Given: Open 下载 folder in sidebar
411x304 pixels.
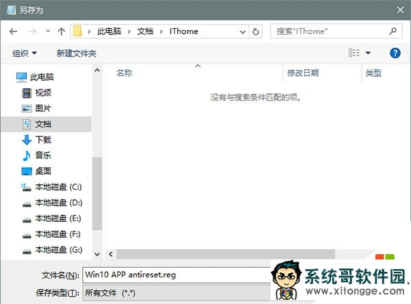Looking at the screenshot, I should (x=43, y=140).
